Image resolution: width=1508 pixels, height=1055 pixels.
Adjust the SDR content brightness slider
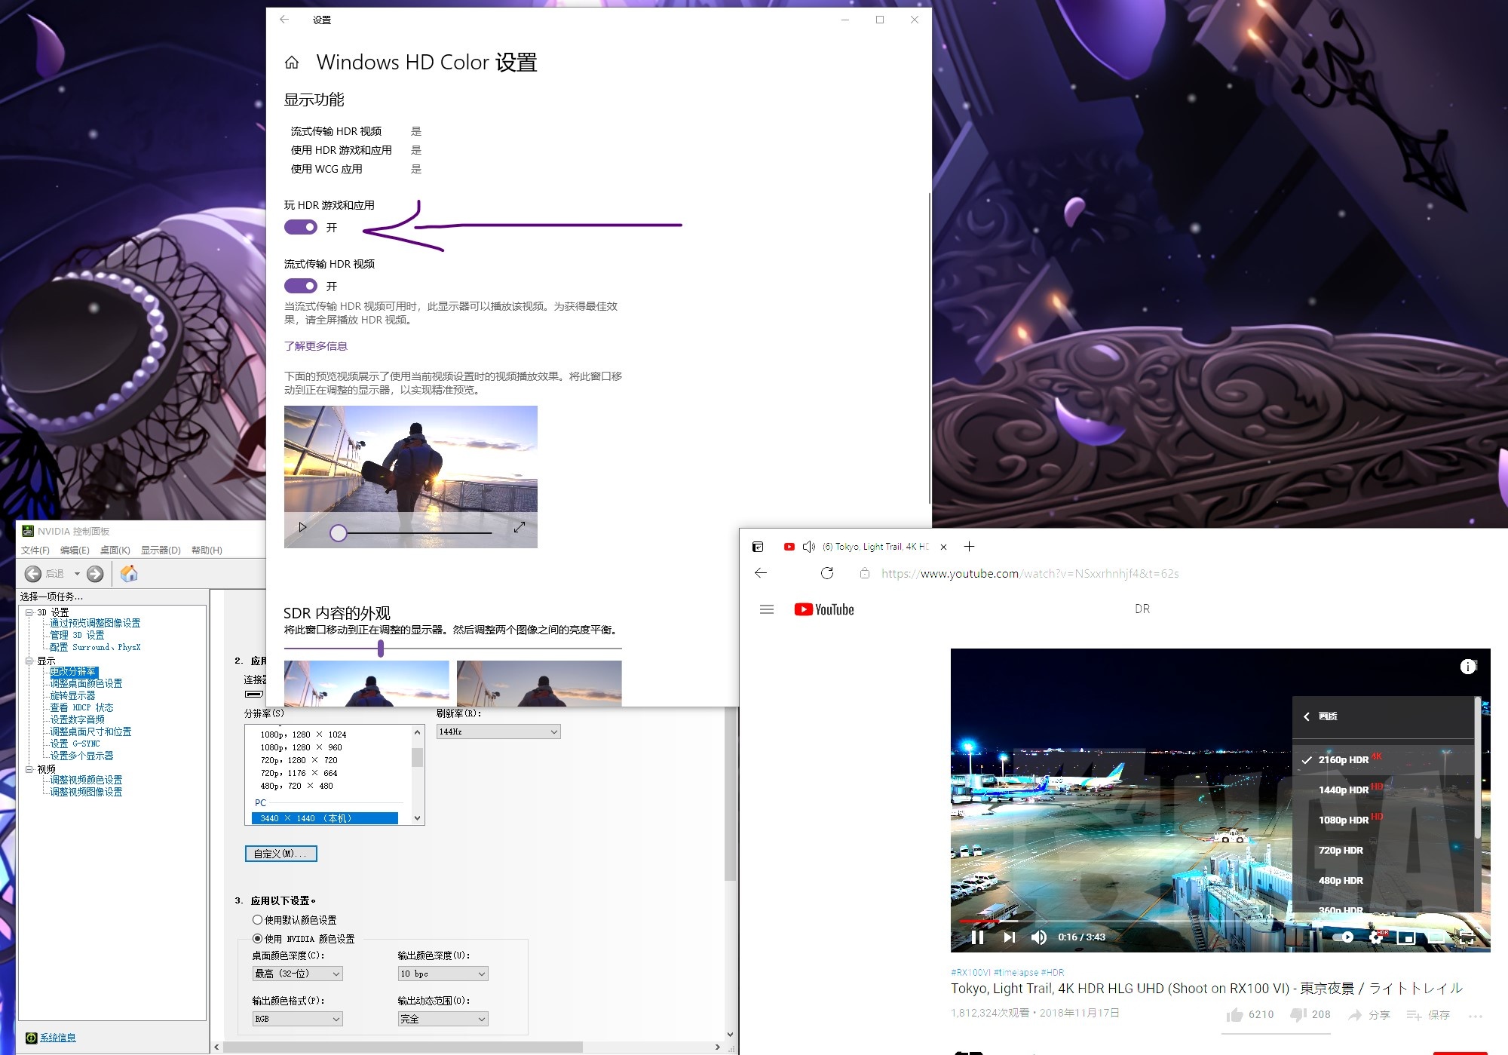tap(381, 649)
